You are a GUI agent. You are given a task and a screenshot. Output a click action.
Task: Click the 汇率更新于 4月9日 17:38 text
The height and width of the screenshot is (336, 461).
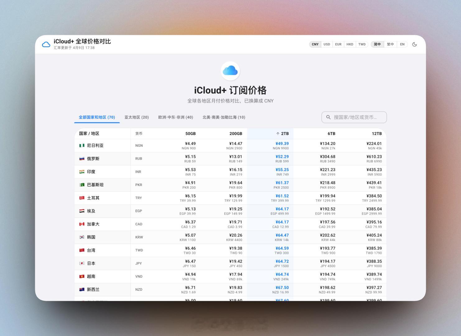click(x=74, y=48)
